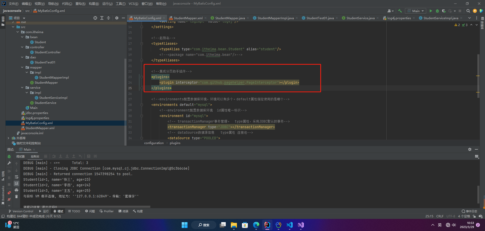485x231 pixels.
Task: Click the green Debug bug icon in top toolbar
Action: (x=437, y=11)
